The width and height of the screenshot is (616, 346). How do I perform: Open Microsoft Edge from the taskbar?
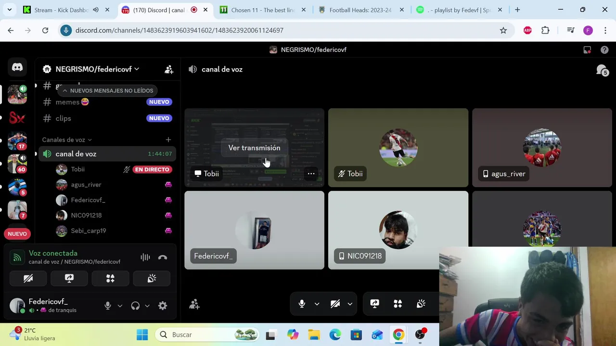(335, 334)
